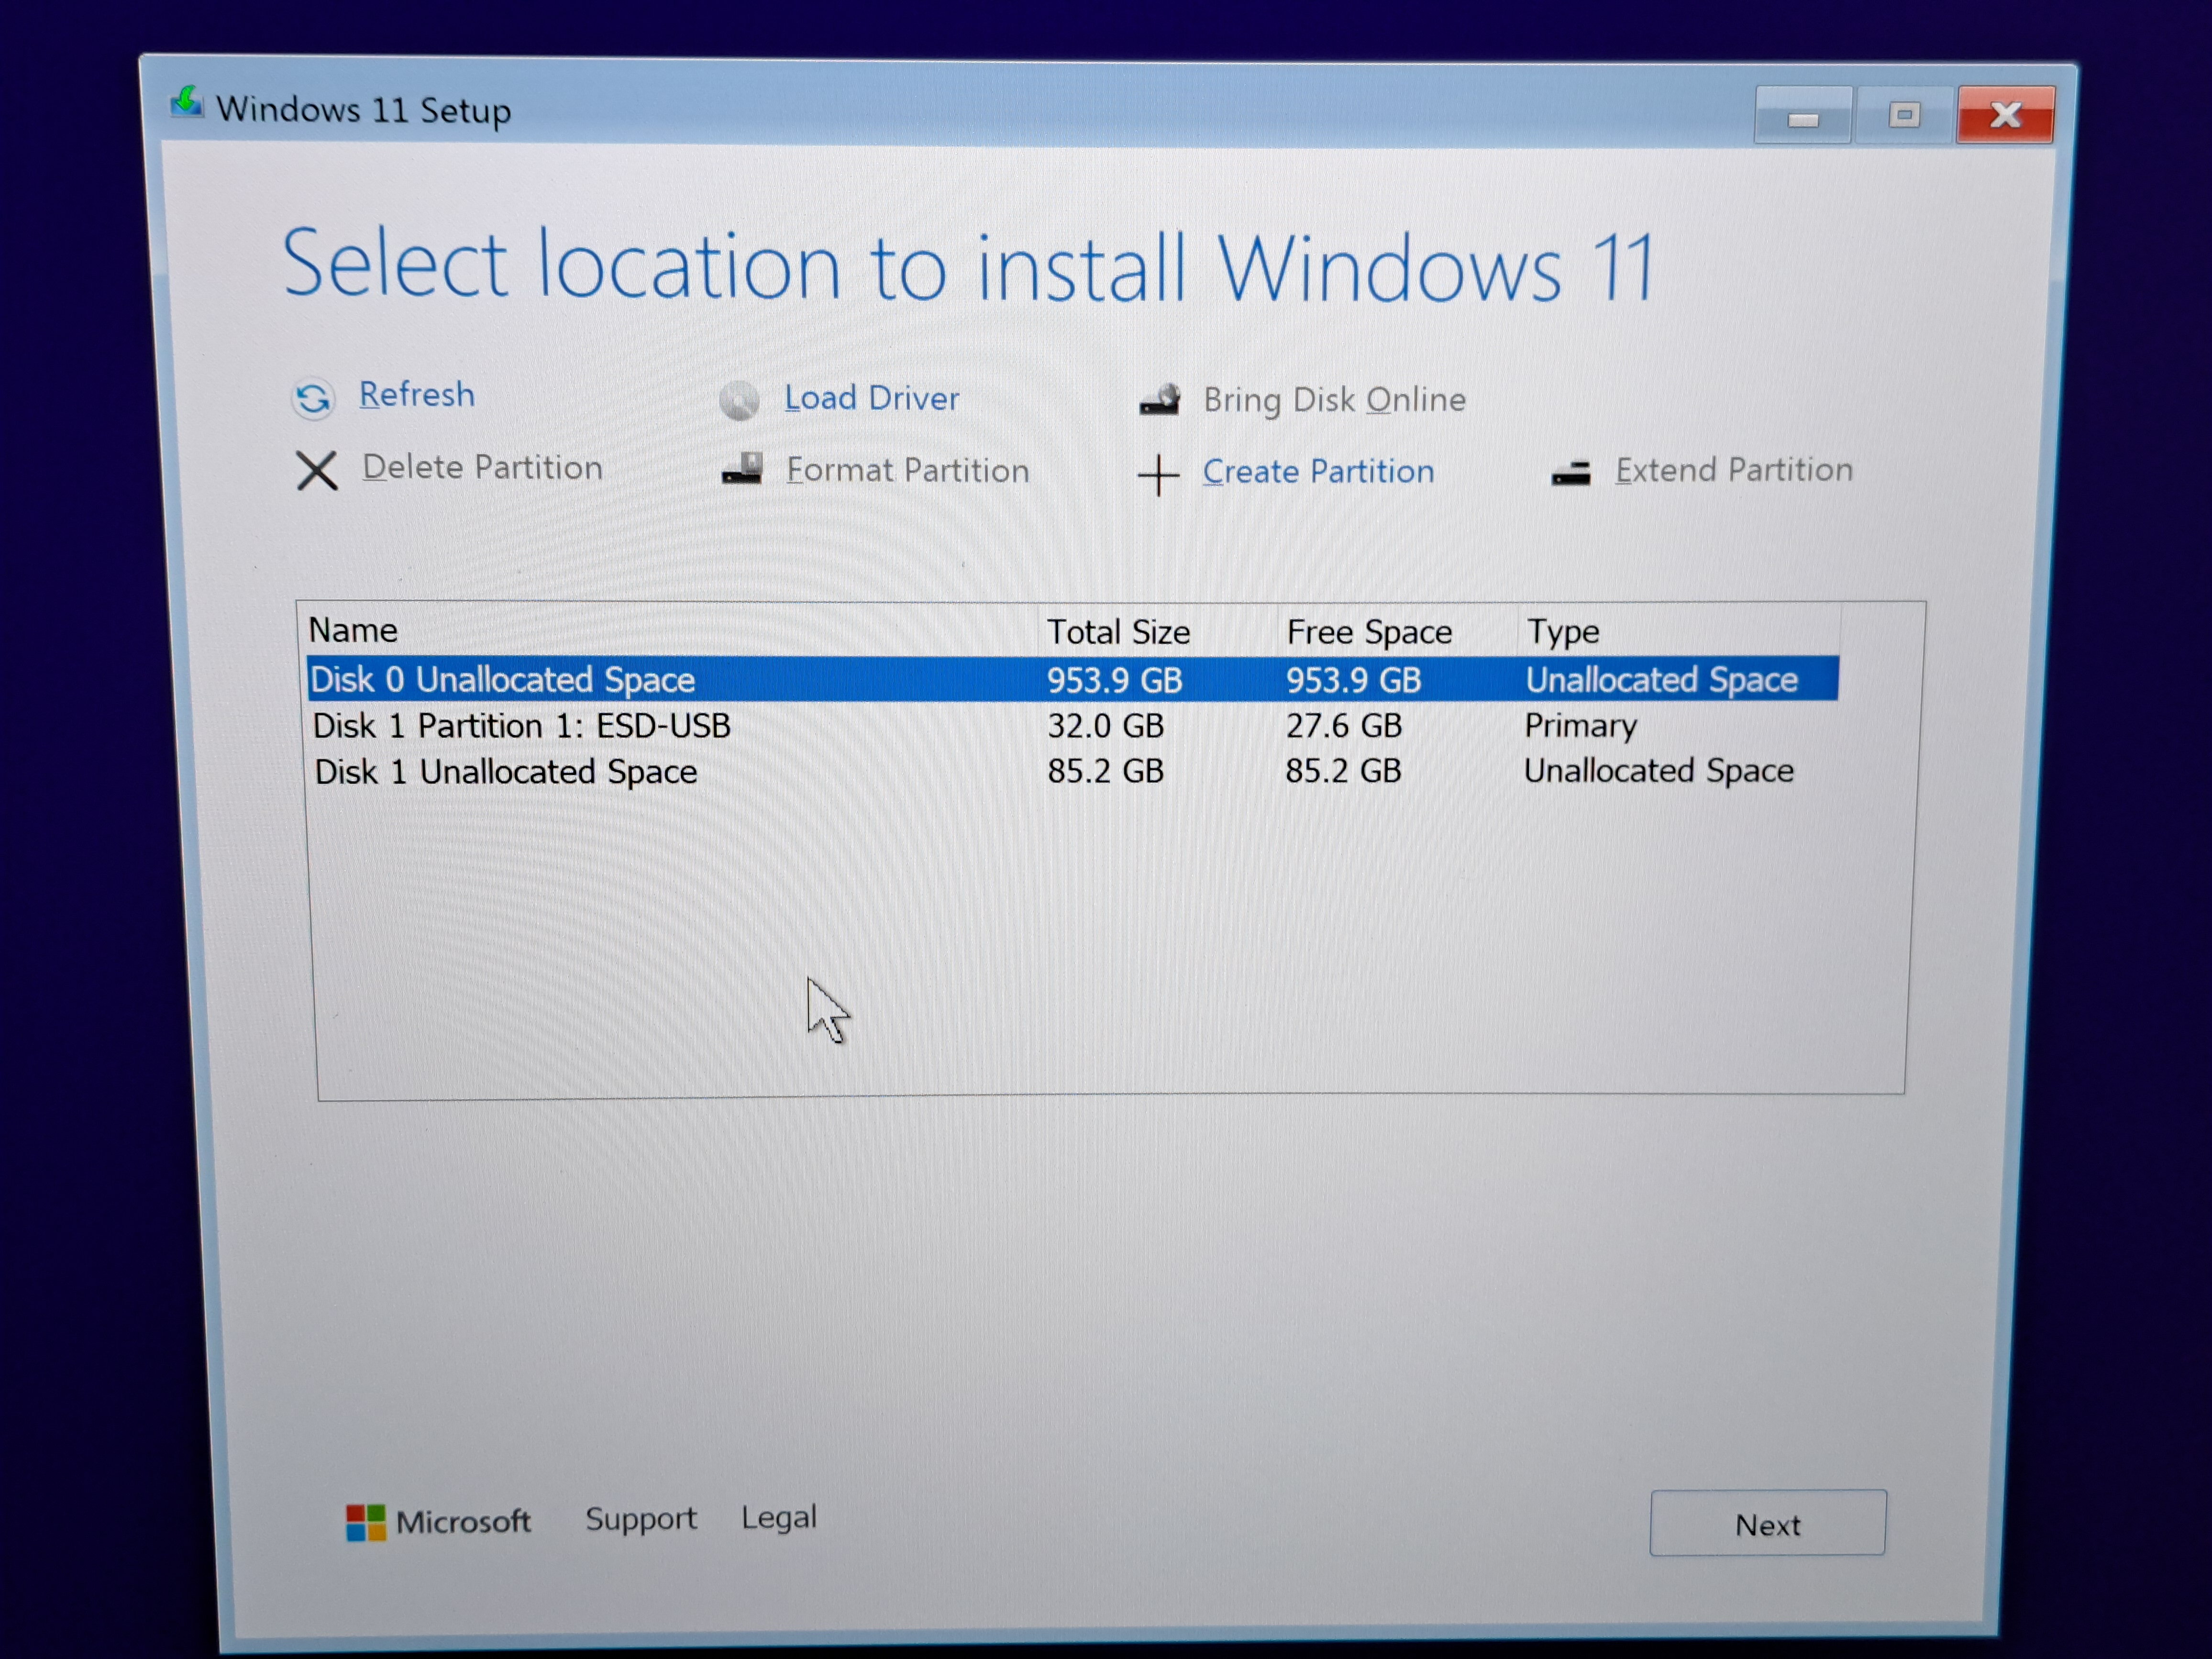Click the Extend Partition drive icon

coord(1571,473)
